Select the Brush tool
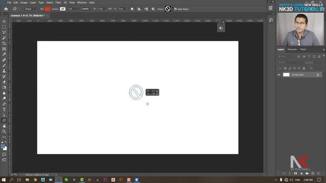326x183 pixels. 4,66
